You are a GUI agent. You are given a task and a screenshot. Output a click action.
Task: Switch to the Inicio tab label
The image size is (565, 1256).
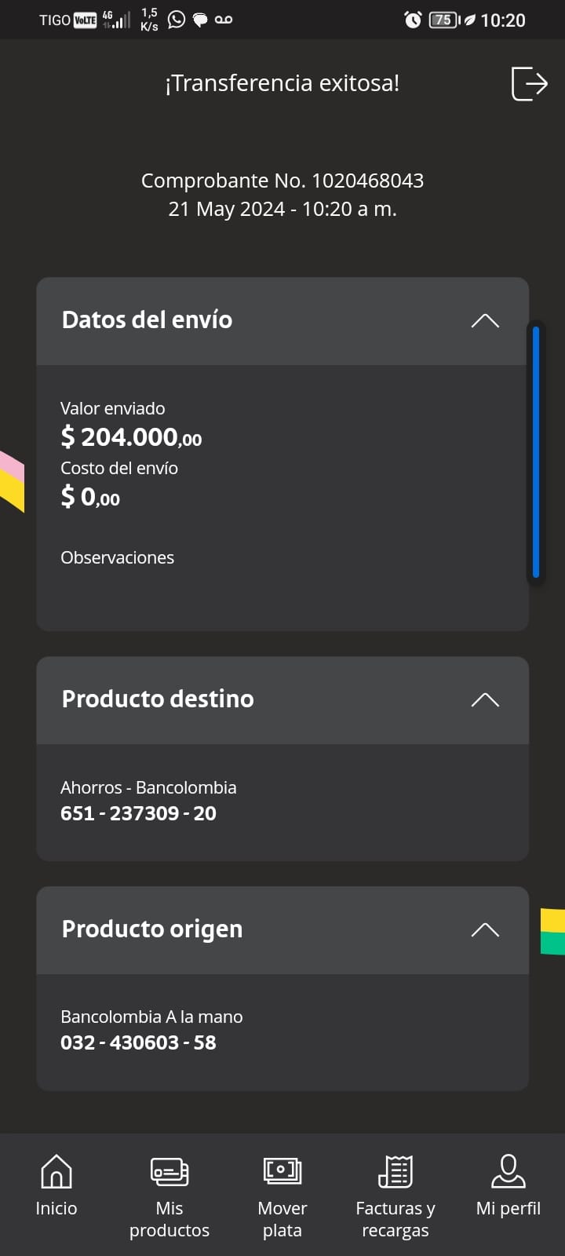pyautogui.click(x=56, y=1209)
